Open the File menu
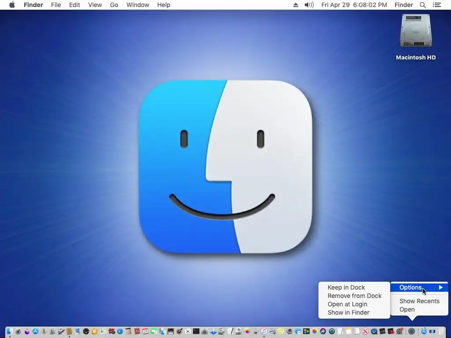Image resolution: width=451 pixels, height=338 pixels. coord(56,5)
